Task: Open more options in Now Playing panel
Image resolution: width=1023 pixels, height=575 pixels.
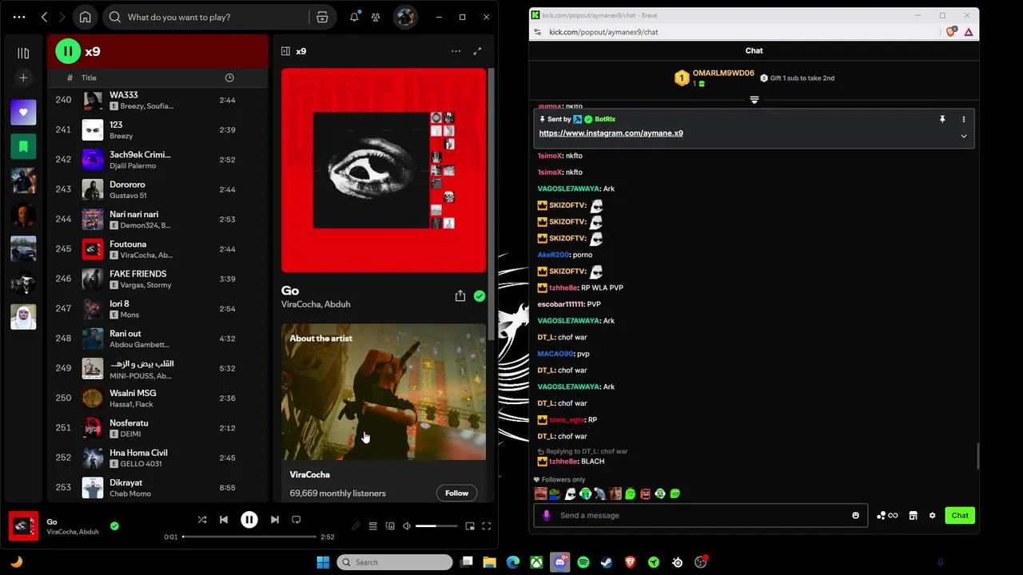Action: pyautogui.click(x=456, y=51)
